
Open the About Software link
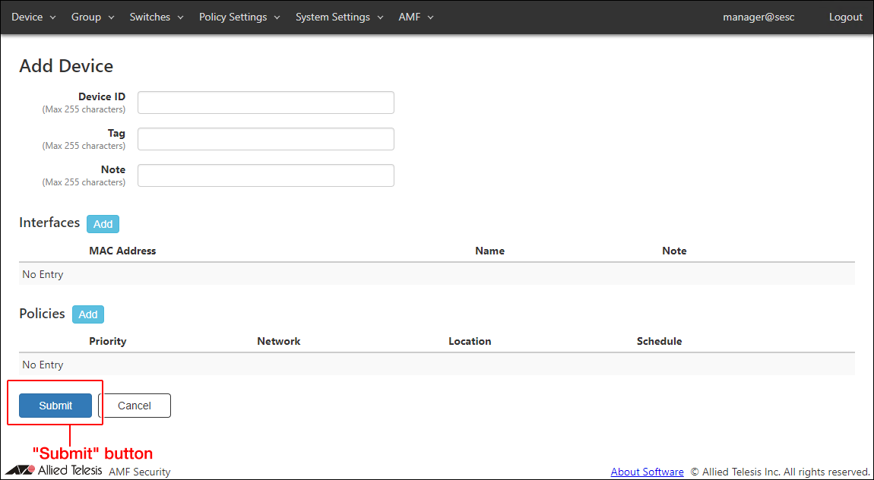[x=647, y=472]
